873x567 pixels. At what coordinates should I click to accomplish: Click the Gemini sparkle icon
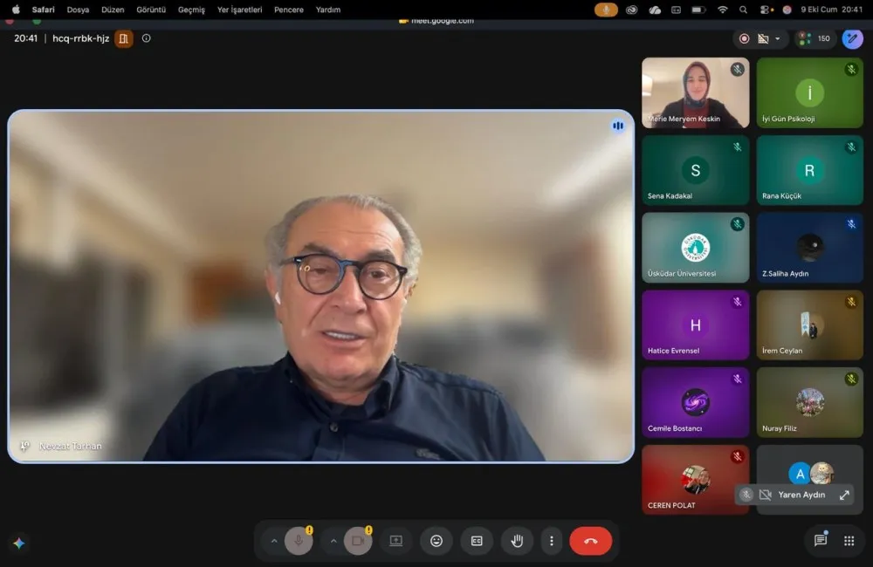pos(19,543)
